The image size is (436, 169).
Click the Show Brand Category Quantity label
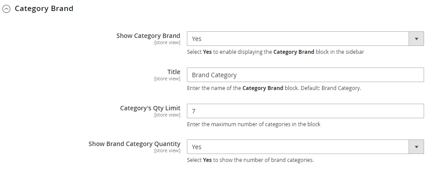click(134, 144)
